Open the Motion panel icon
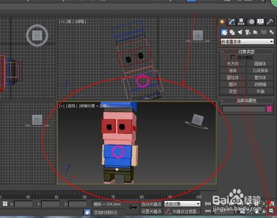The image size is (277, 218). 251,22
